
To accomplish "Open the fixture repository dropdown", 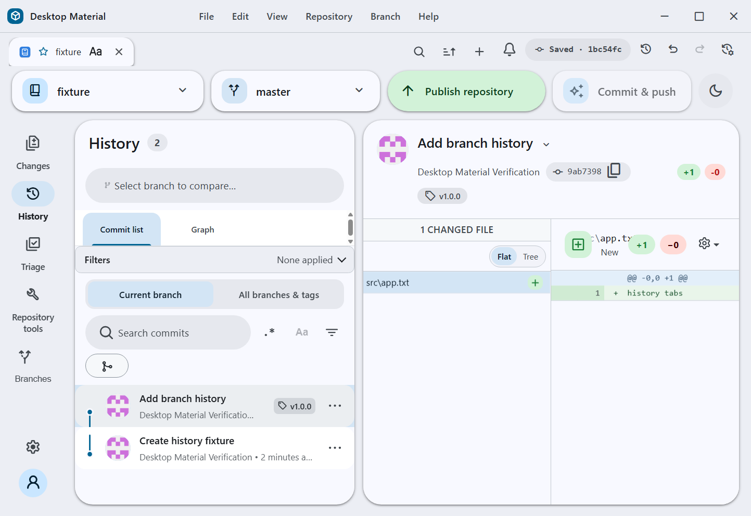I will click(x=108, y=91).
